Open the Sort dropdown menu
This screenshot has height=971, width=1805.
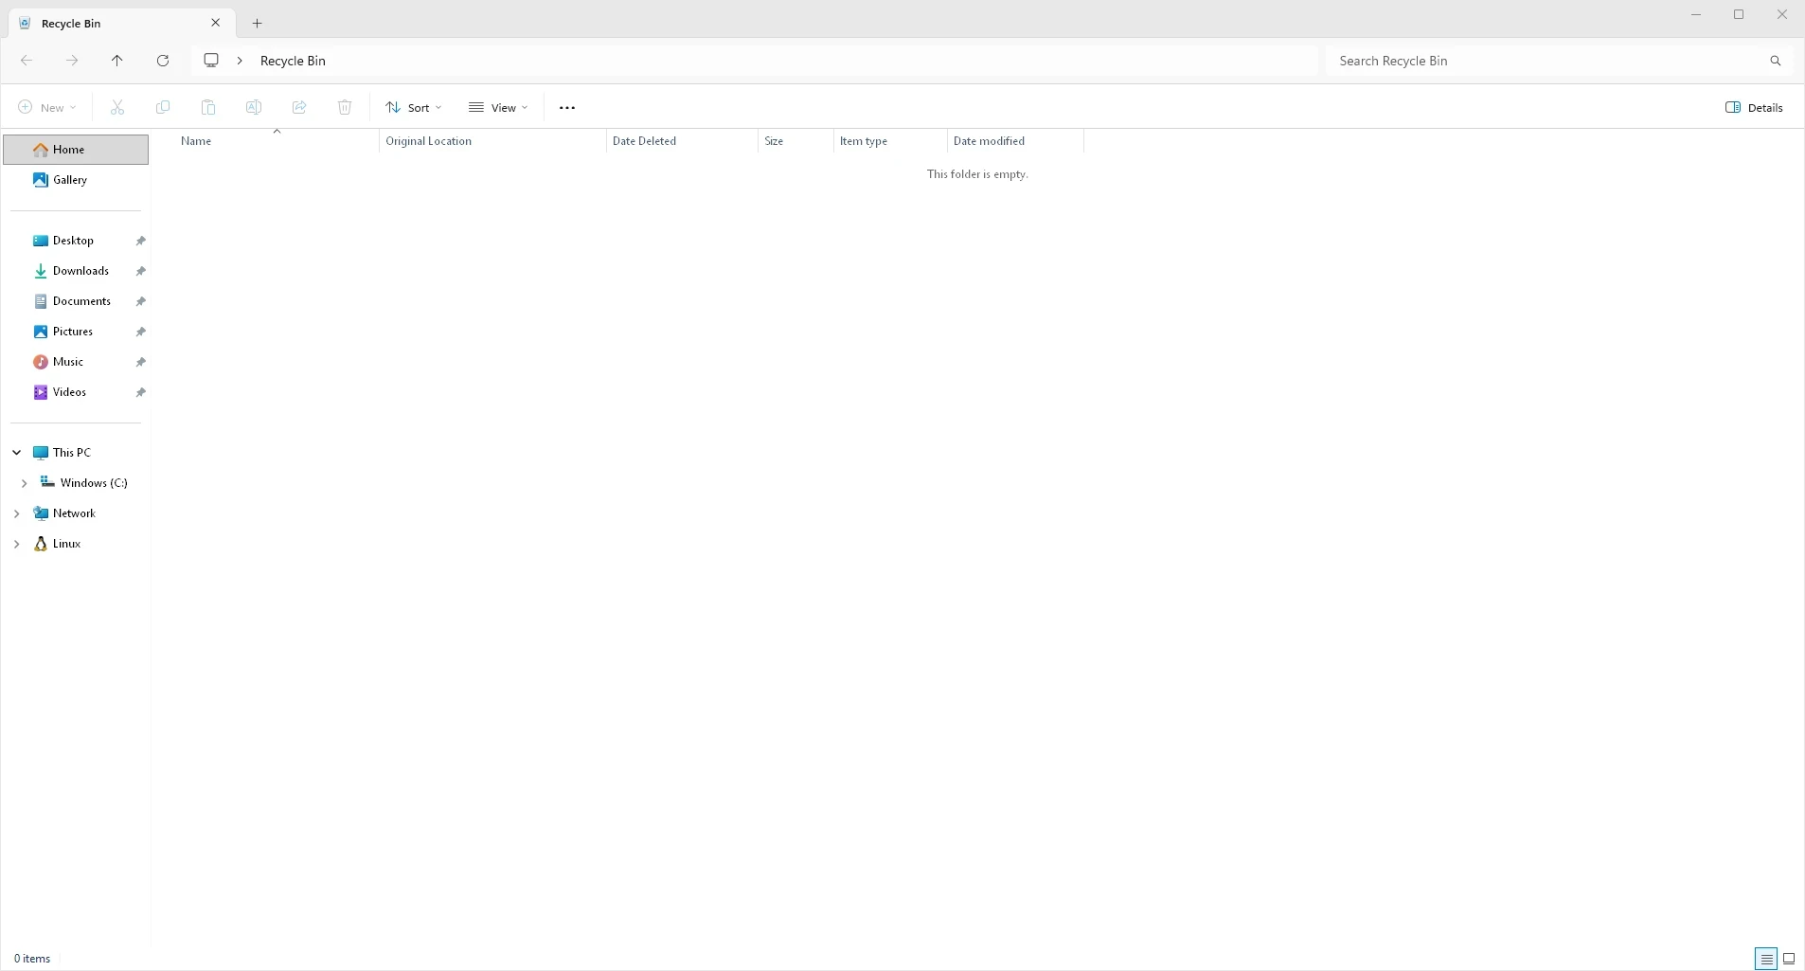(x=414, y=108)
